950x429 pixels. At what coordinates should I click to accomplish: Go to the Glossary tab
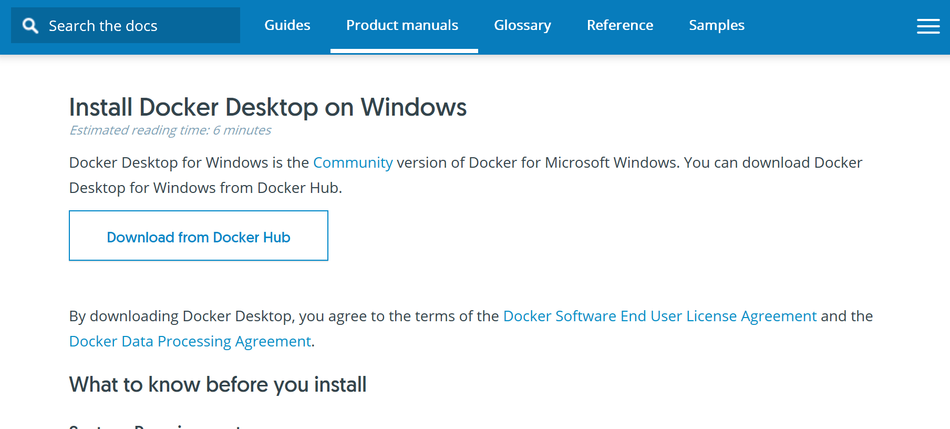[522, 25]
